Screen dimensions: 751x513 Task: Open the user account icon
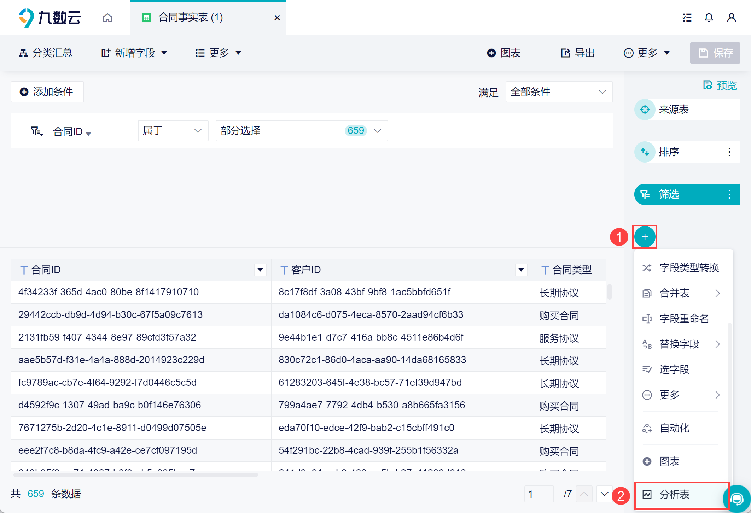point(731,18)
